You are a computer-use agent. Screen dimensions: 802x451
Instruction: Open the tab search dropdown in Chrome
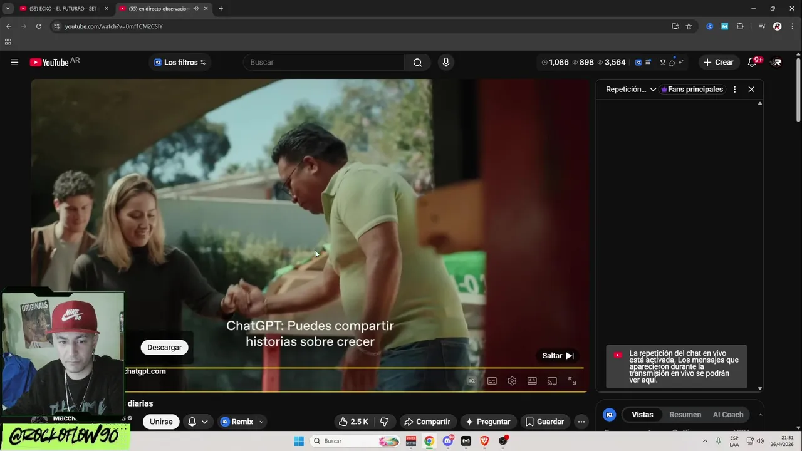point(8,9)
